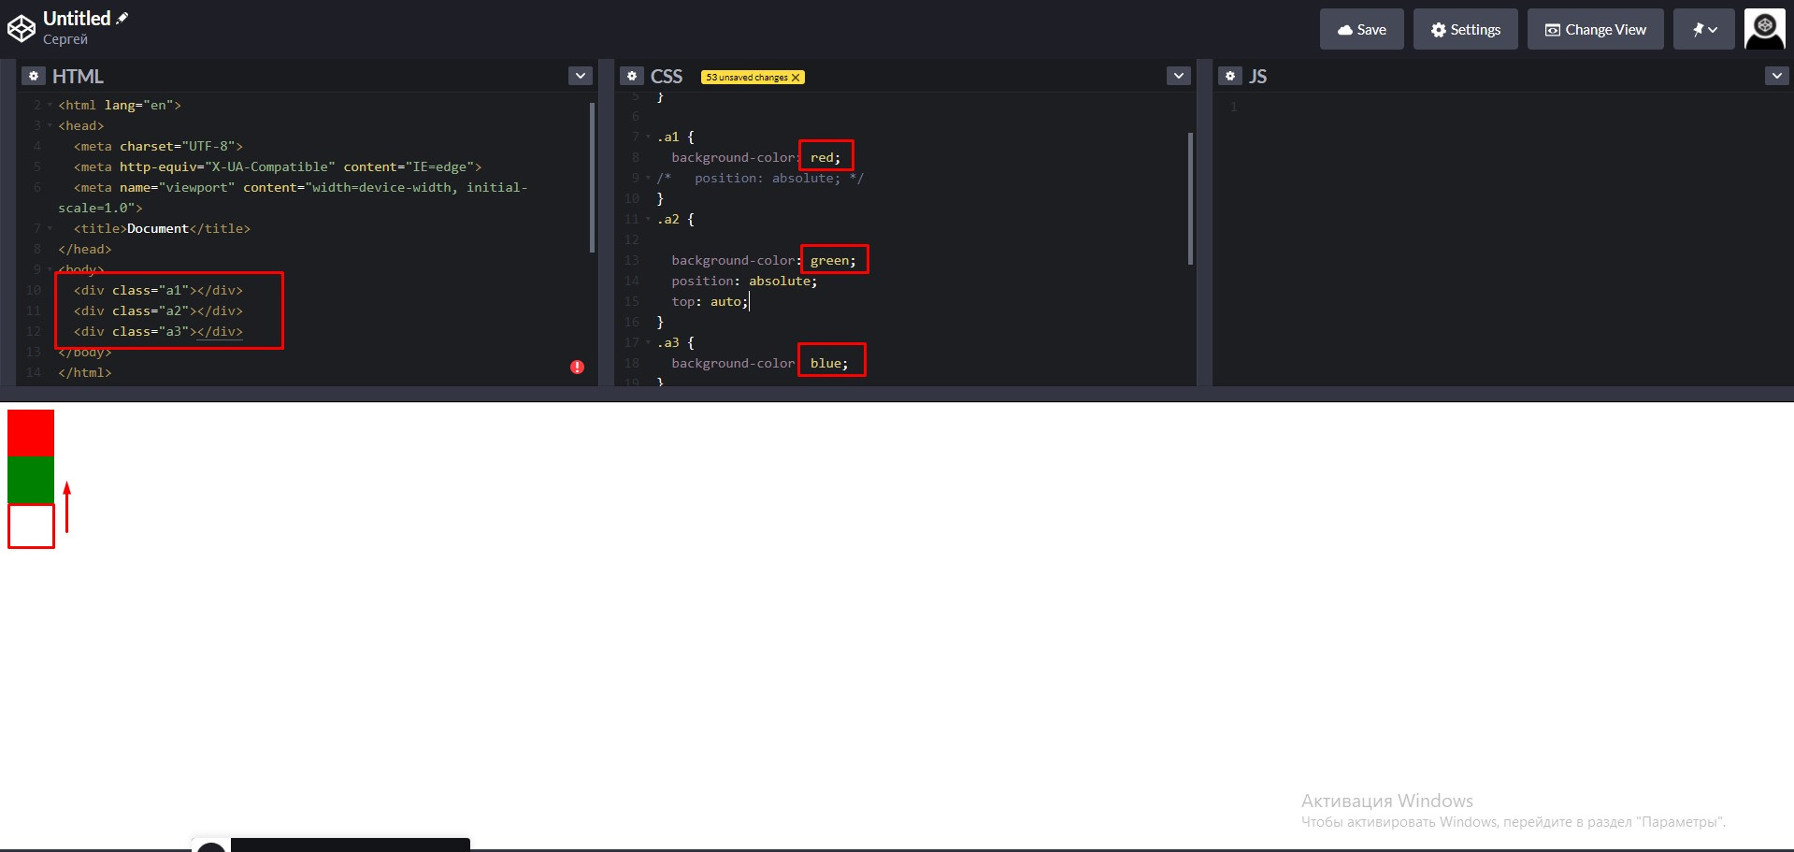This screenshot has width=1794, height=852.
Task: Click the div class="a2" line in HTML
Action: click(158, 311)
